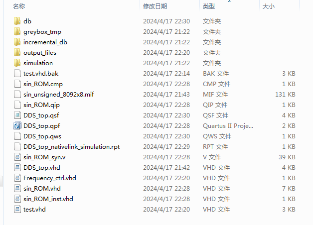
Task: Select the DDS_top.vhd file icon
Action: [x=17, y=167]
